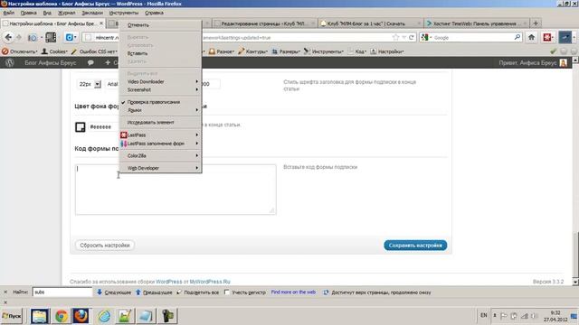Follow the WordPress link in the footer
Screen dimensions: 579x325
tap(169, 282)
